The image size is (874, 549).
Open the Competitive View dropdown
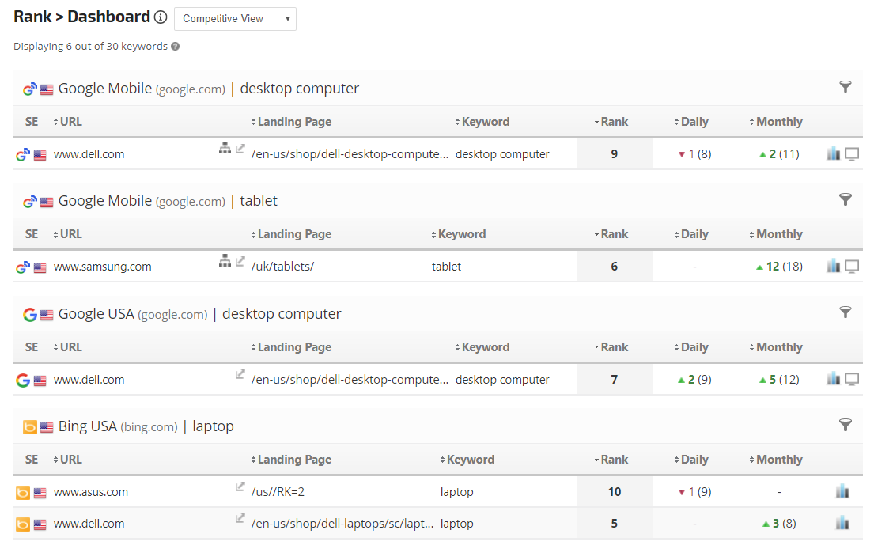235,19
